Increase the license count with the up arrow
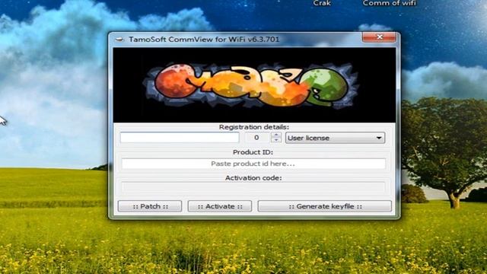This screenshot has height=274, width=487. pos(276,135)
